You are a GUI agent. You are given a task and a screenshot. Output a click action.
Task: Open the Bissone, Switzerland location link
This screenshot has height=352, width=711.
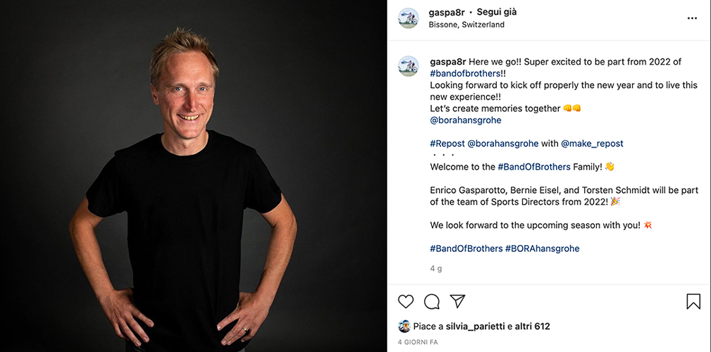point(466,25)
